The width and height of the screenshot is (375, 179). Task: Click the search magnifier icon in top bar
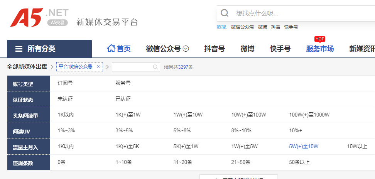coord(225,14)
